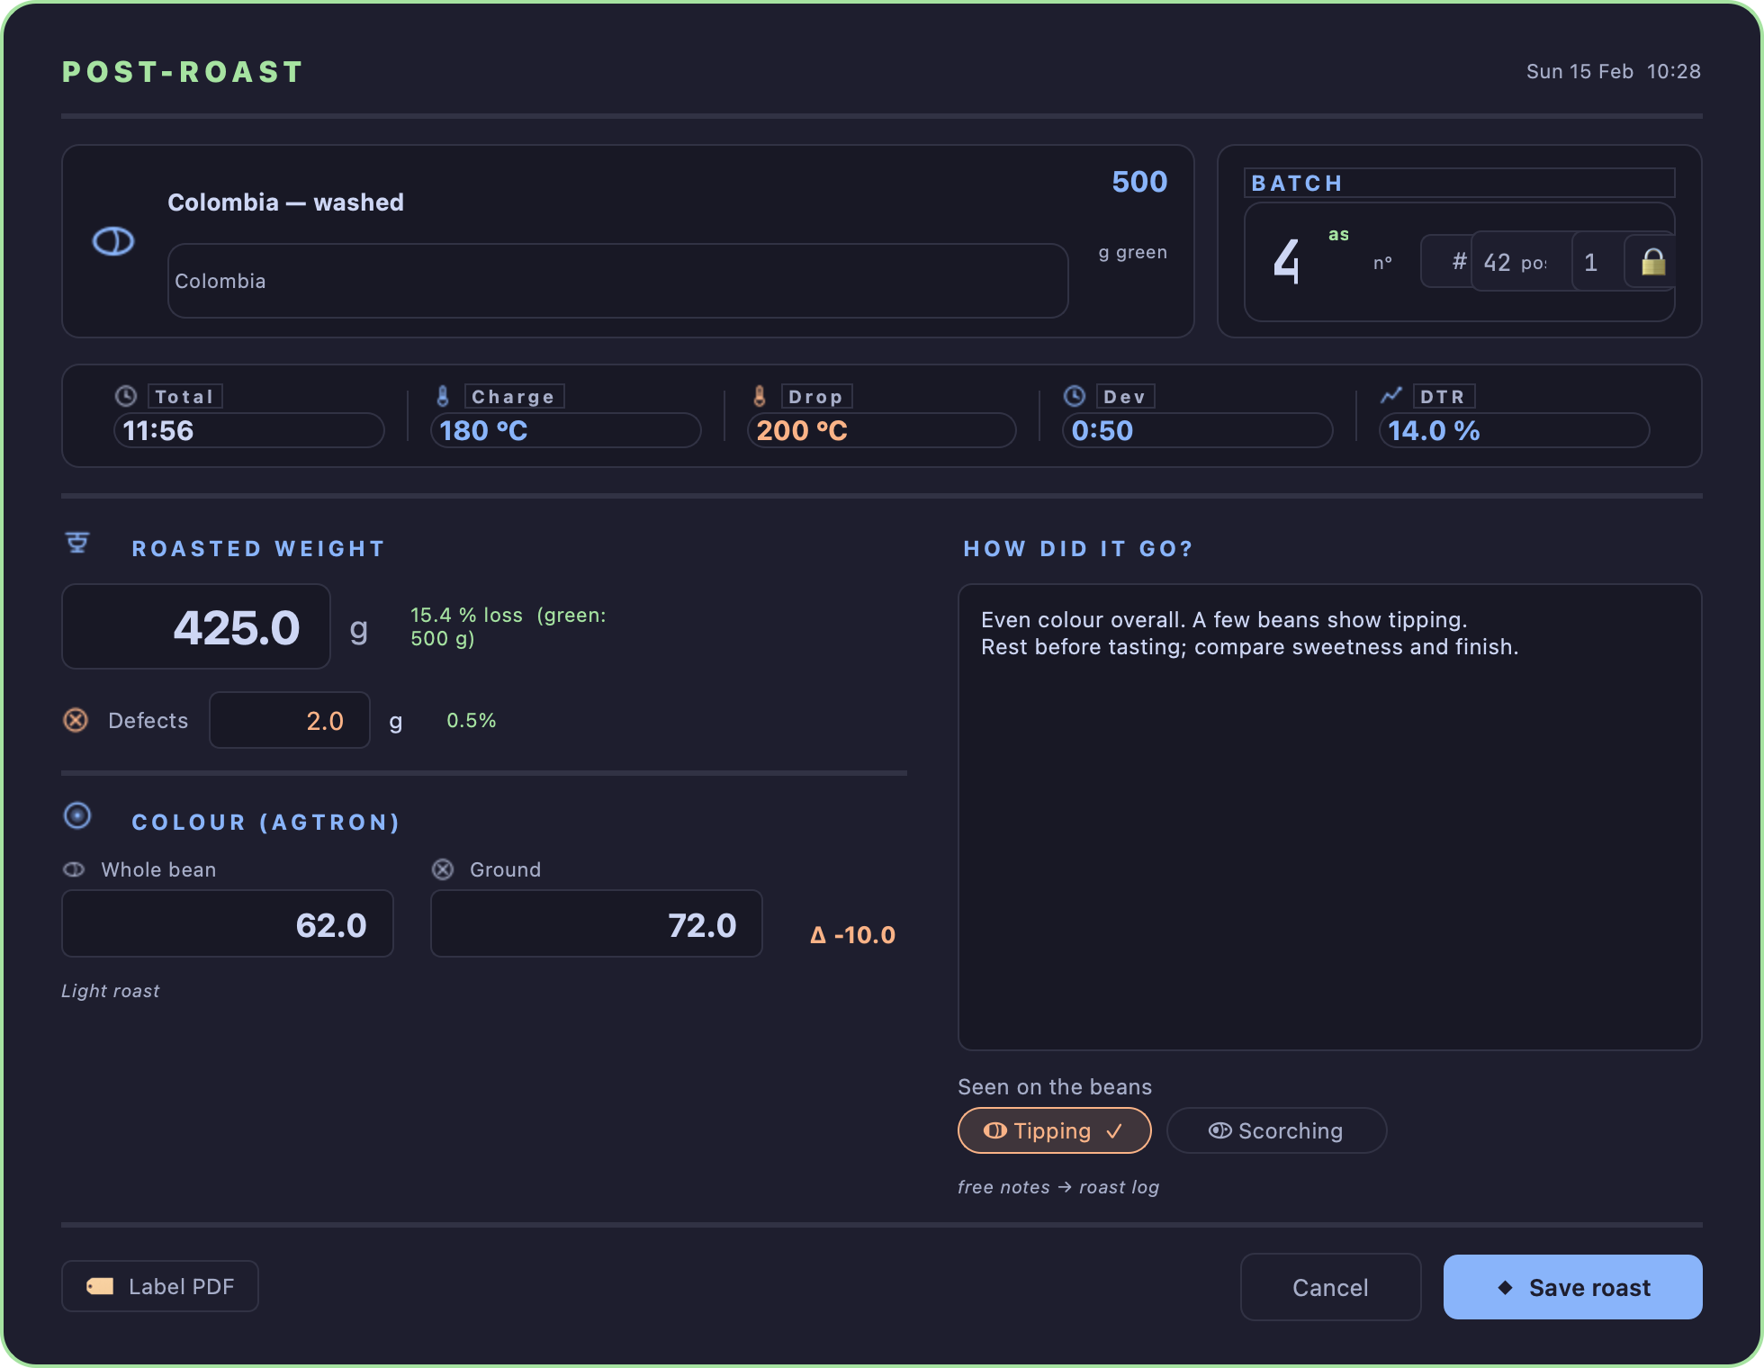Edit the DTR 14.0 % field
Screen dimensions: 1764x1368
point(1515,430)
